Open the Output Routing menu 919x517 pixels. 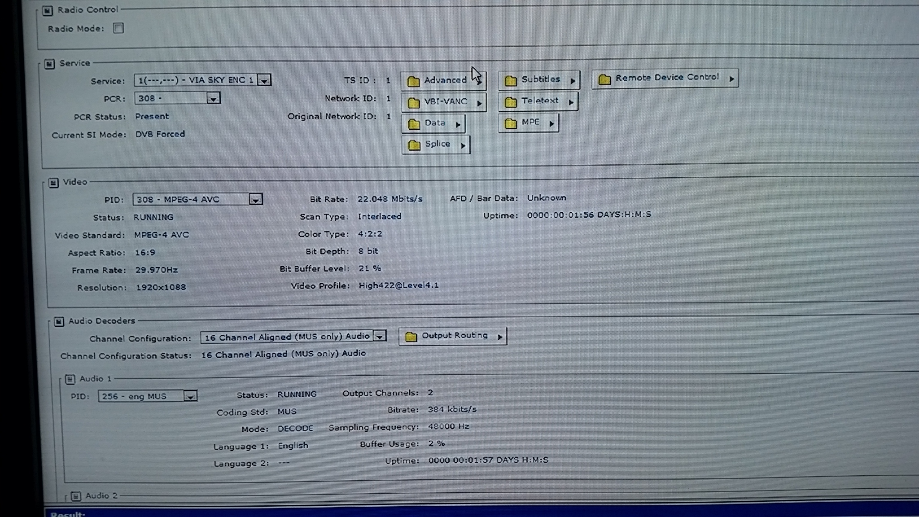(x=453, y=336)
